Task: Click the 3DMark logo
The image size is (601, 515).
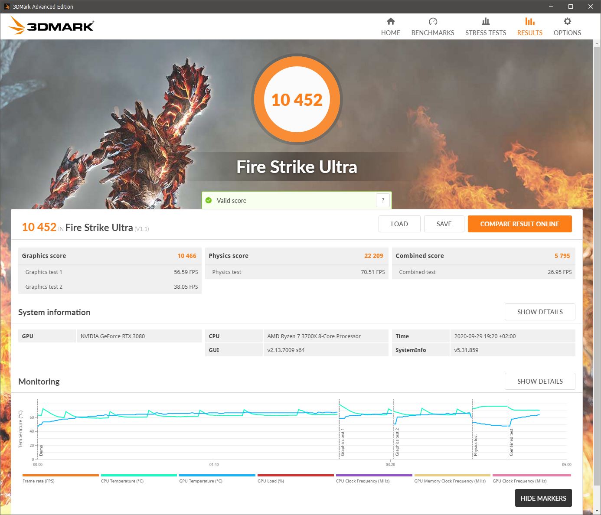Action: tap(51, 26)
